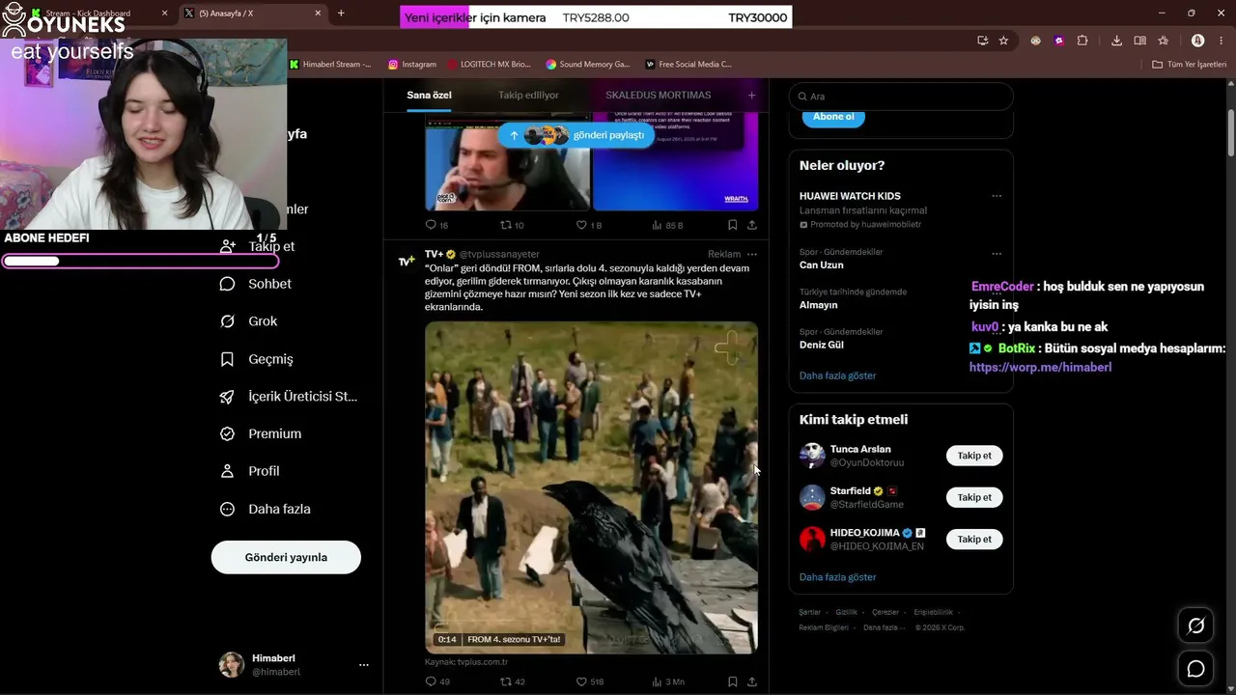Open the floating messages button at bottom right
The width and height of the screenshot is (1236, 695).
pyautogui.click(x=1195, y=669)
